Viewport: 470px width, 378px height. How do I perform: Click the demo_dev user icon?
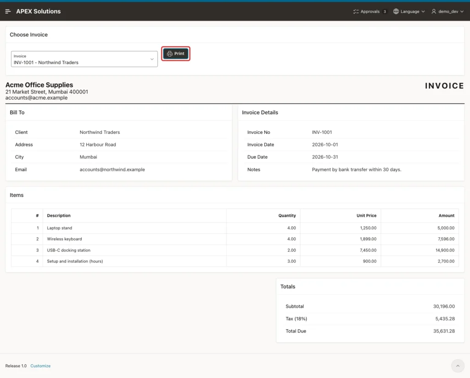click(x=434, y=11)
